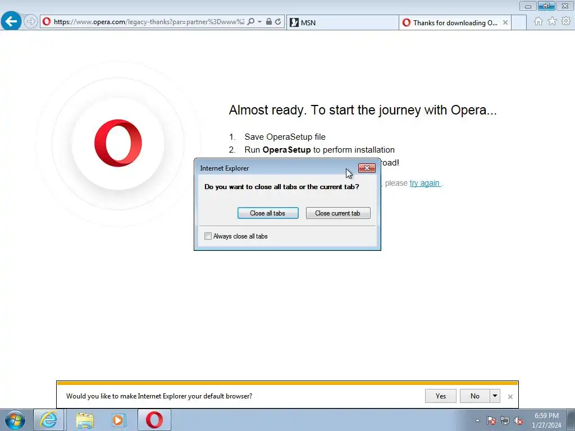Dismiss the default browser notification bar
The width and height of the screenshot is (575, 431).
510,397
